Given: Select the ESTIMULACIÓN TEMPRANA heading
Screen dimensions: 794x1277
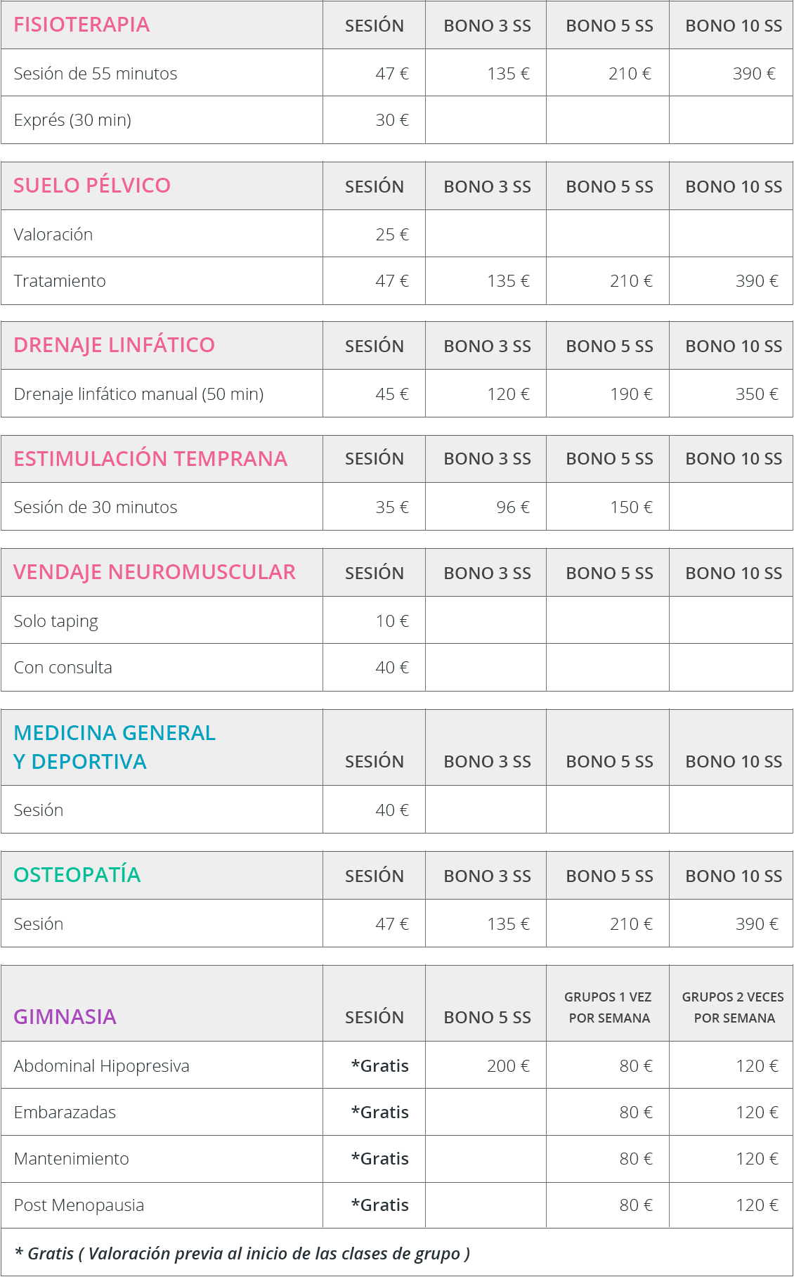Looking at the screenshot, I should (150, 459).
